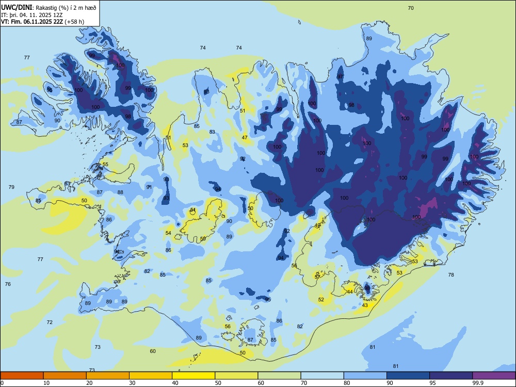Click the 30 tick label on legend

point(132,383)
